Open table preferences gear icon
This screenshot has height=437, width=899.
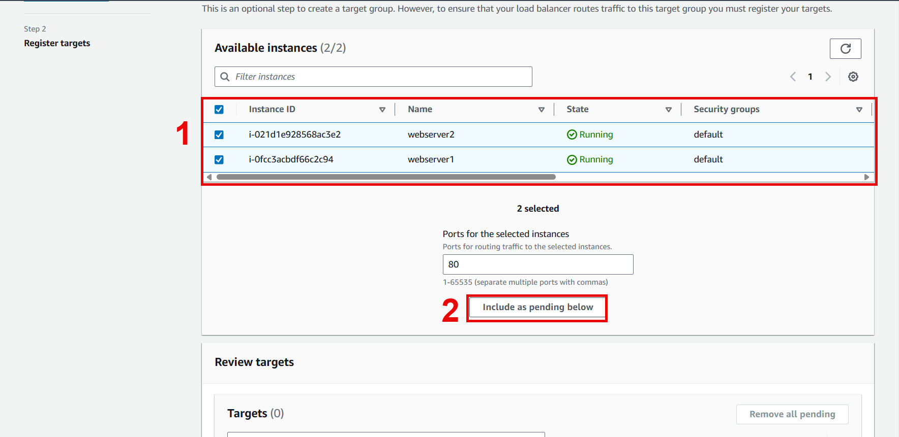[853, 77]
